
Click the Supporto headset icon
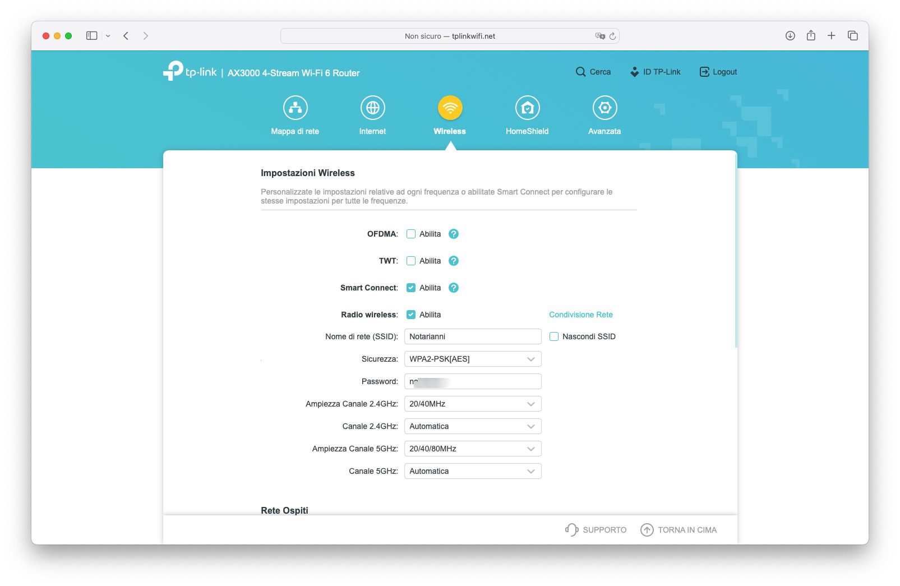pyautogui.click(x=571, y=529)
